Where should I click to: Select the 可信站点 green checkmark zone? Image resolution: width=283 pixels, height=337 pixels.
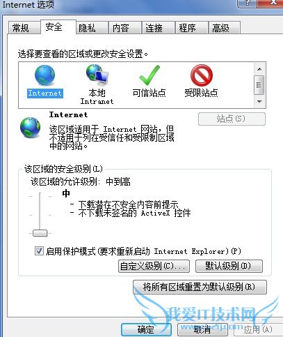point(149,75)
